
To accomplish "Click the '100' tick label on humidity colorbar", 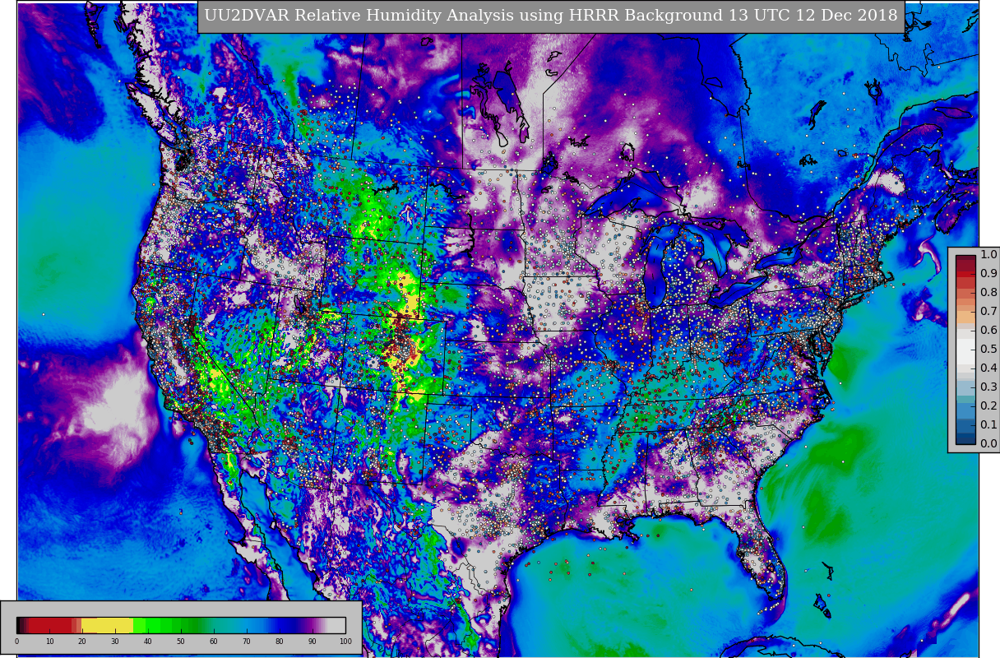I will [x=345, y=642].
